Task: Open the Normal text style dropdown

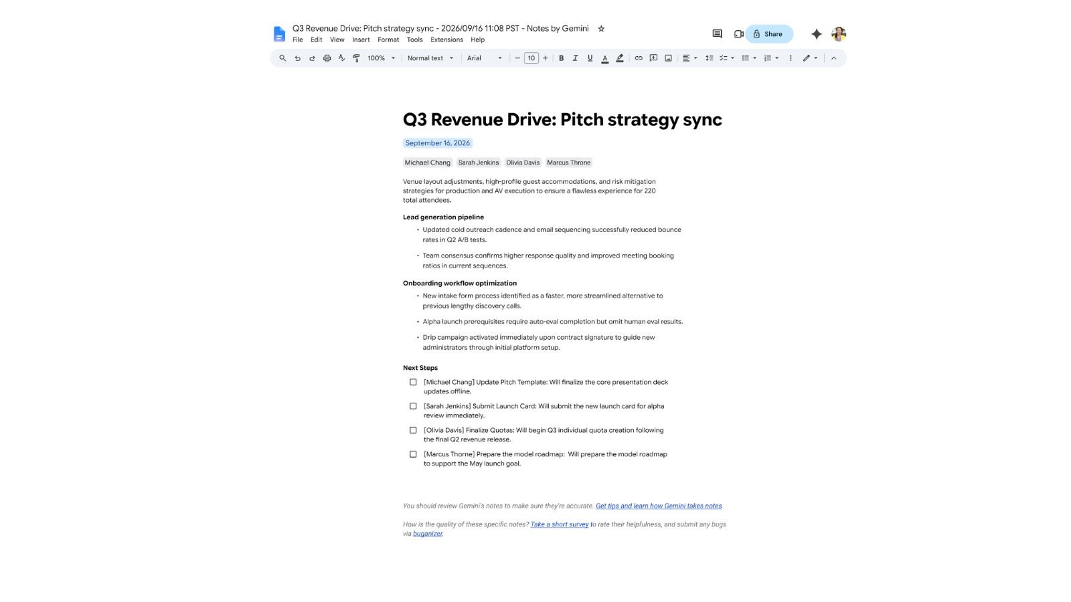Action: pos(430,58)
